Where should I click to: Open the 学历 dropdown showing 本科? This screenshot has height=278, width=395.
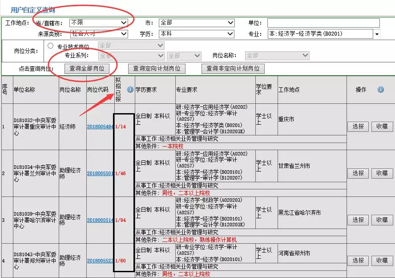click(x=197, y=34)
